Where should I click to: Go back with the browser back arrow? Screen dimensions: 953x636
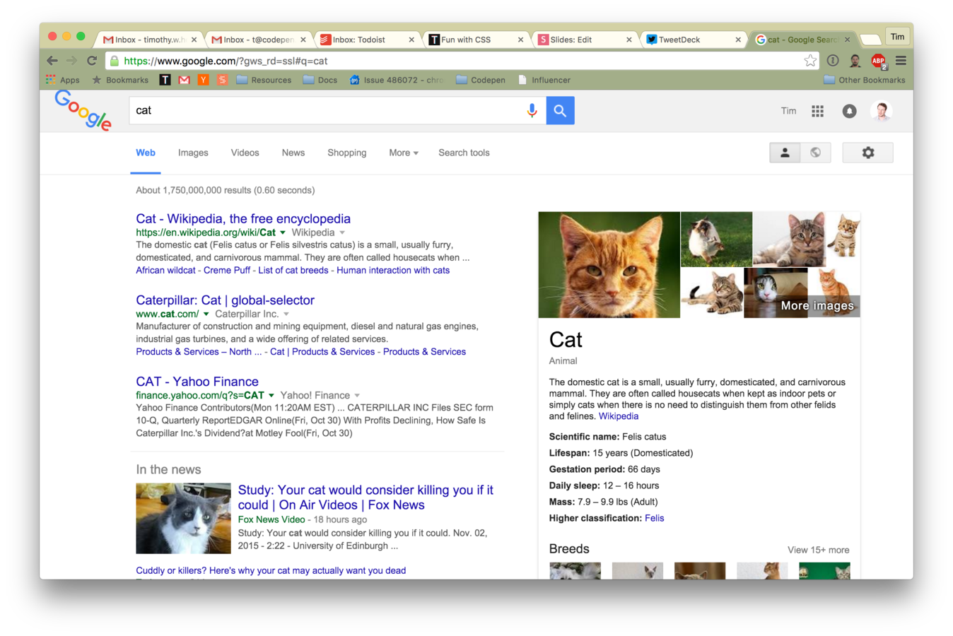coord(52,61)
